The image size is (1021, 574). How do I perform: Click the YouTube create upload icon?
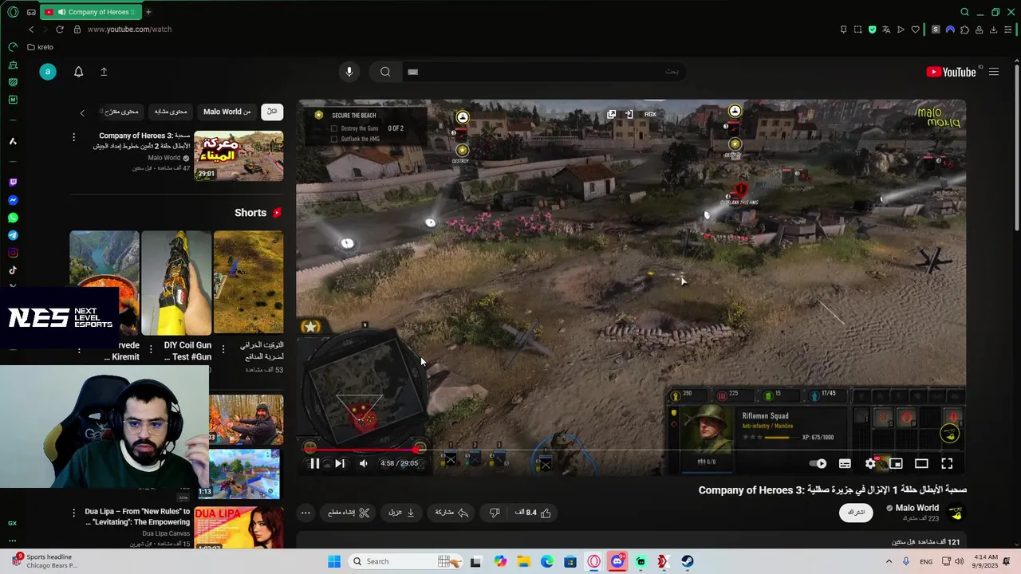click(x=104, y=72)
